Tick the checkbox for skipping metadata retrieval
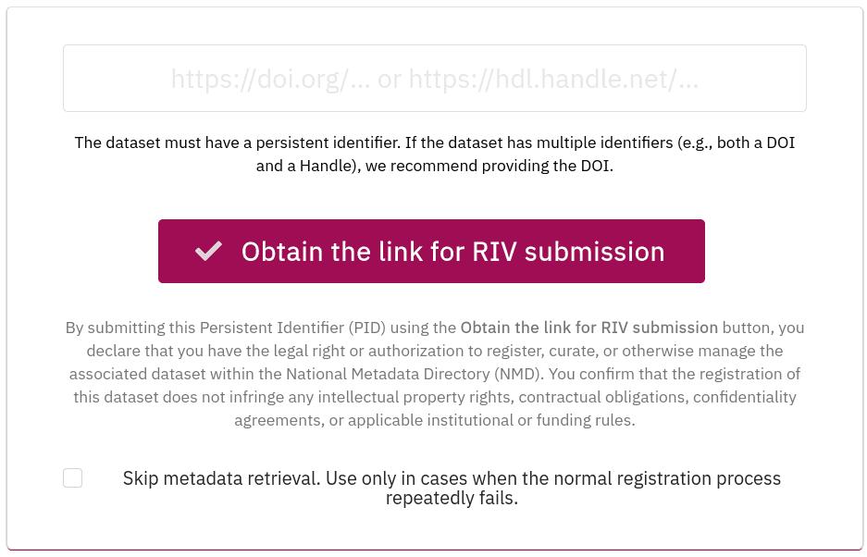Screen dimensions: 867x557 [x=72, y=477]
